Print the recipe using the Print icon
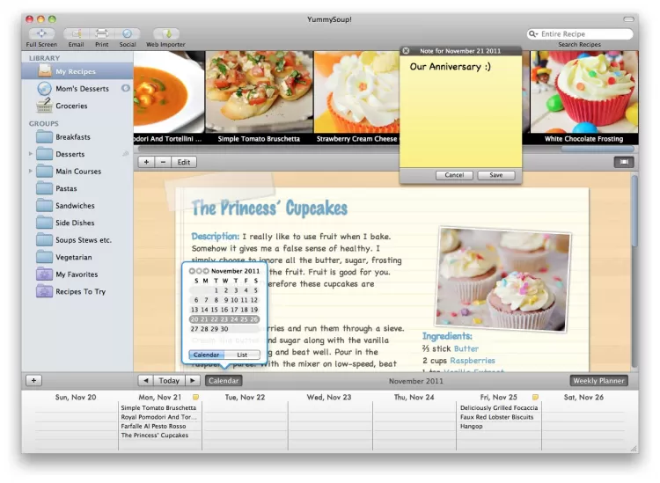Screen dimensions: 660x483 pos(102,33)
